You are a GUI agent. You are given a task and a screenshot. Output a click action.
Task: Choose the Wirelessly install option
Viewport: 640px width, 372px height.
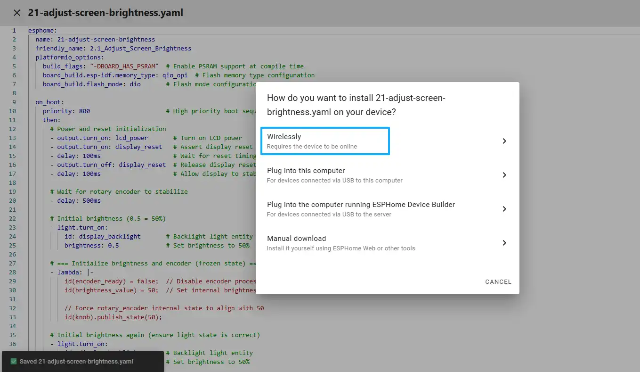pos(325,141)
